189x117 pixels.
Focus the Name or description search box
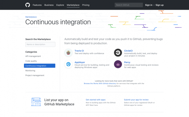pyautogui.click(x=40, y=44)
